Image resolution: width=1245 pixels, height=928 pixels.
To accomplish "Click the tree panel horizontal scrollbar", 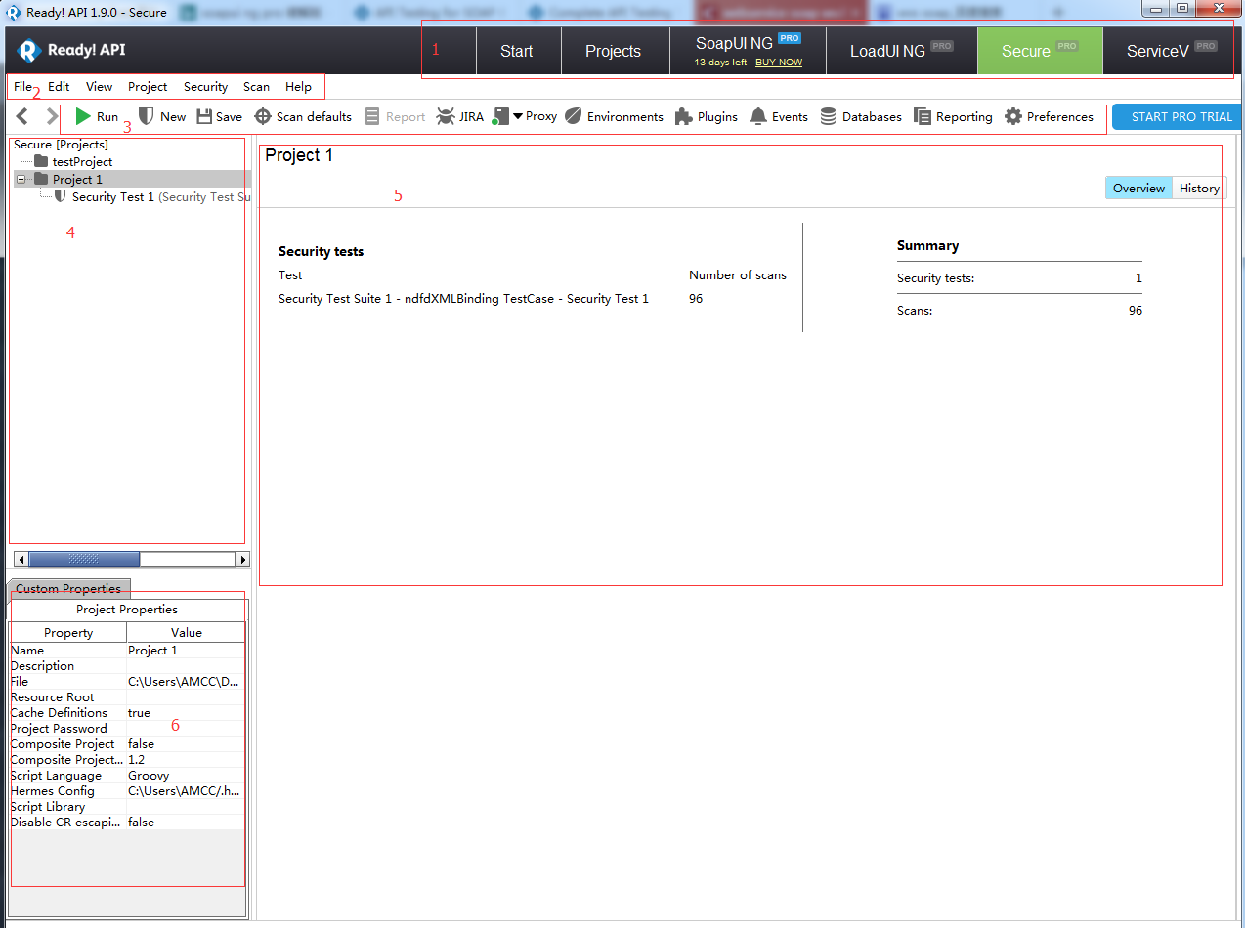I will coord(84,559).
